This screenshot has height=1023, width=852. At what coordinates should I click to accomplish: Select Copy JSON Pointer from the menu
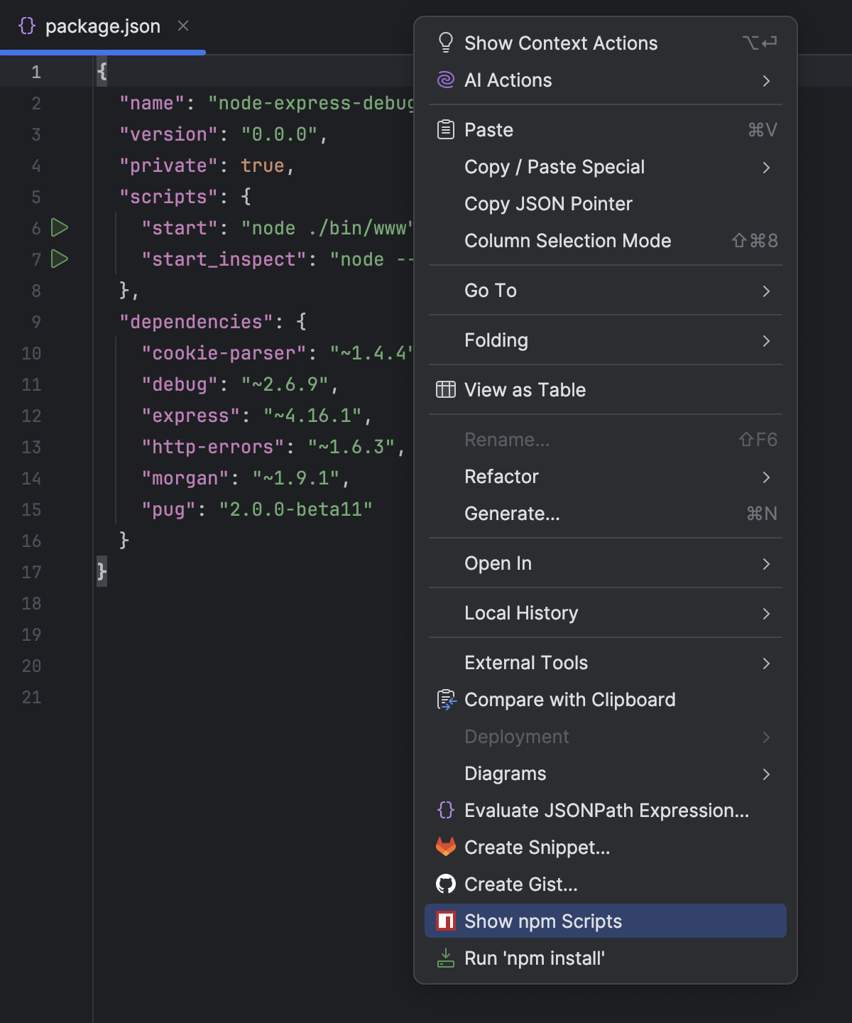click(548, 204)
